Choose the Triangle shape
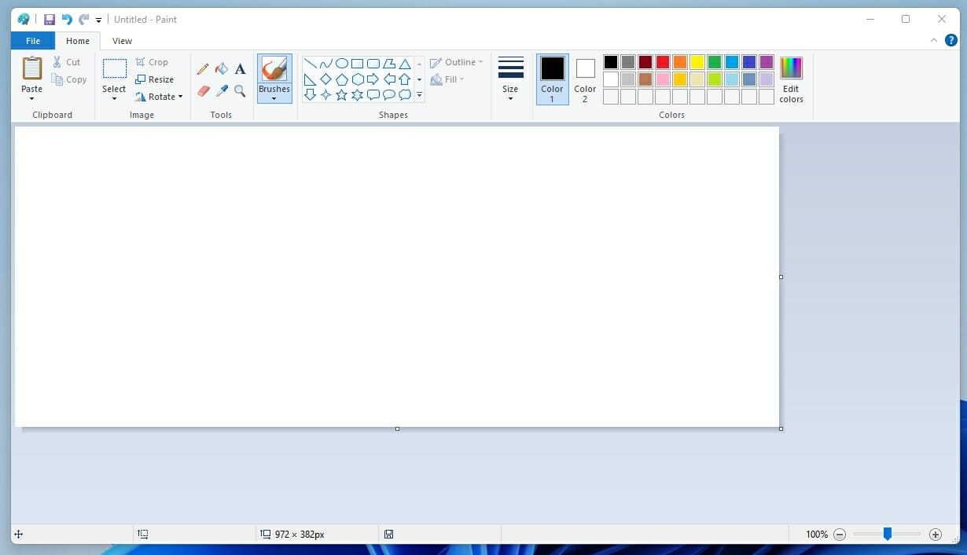 pyautogui.click(x=405, y=64)
